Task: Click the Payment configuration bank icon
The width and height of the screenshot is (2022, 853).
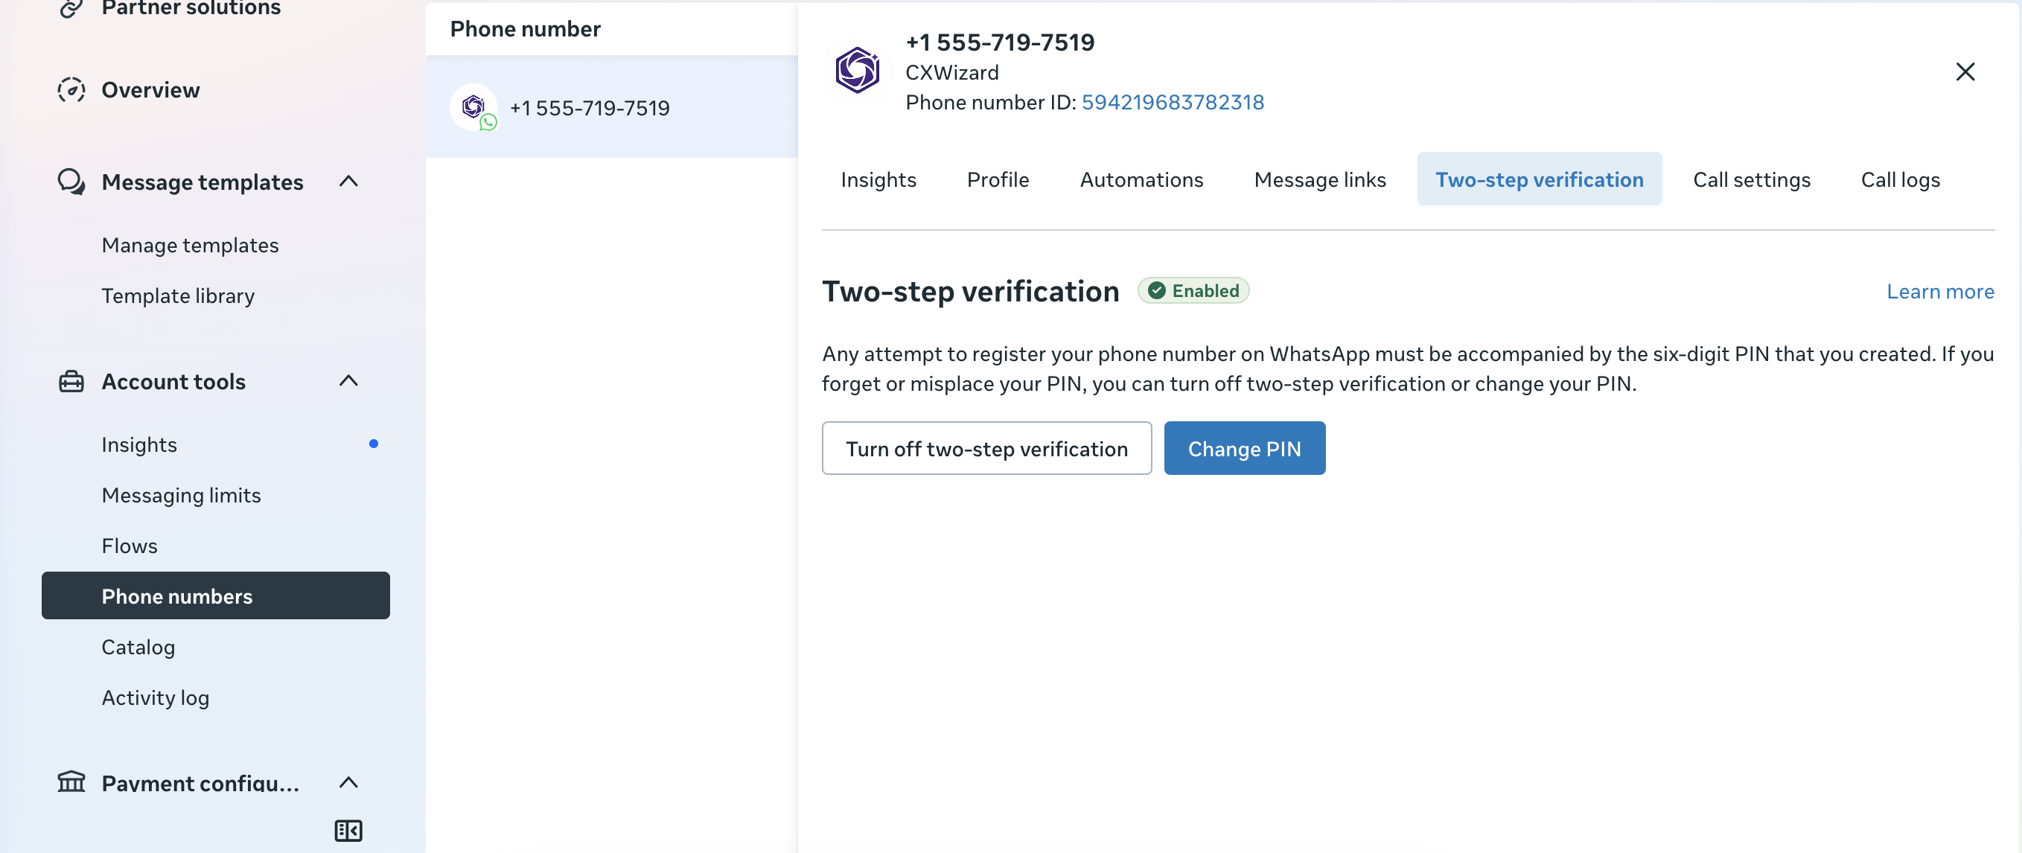Action: pyautogui.click(x=71, y=782)
